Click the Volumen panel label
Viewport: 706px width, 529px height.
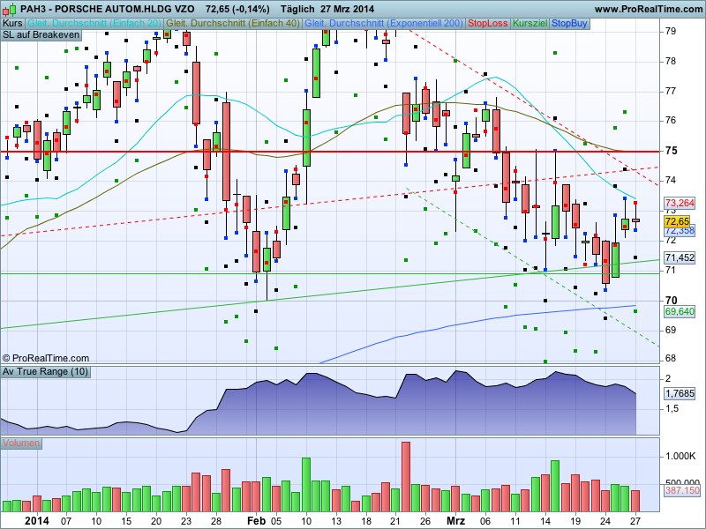(x=21, y=443)
